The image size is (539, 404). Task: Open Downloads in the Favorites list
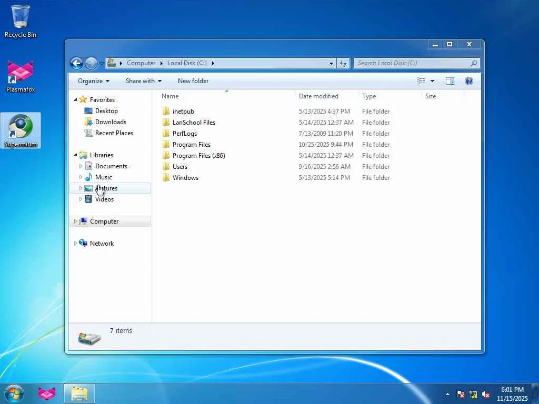click(x=111, y=122)
